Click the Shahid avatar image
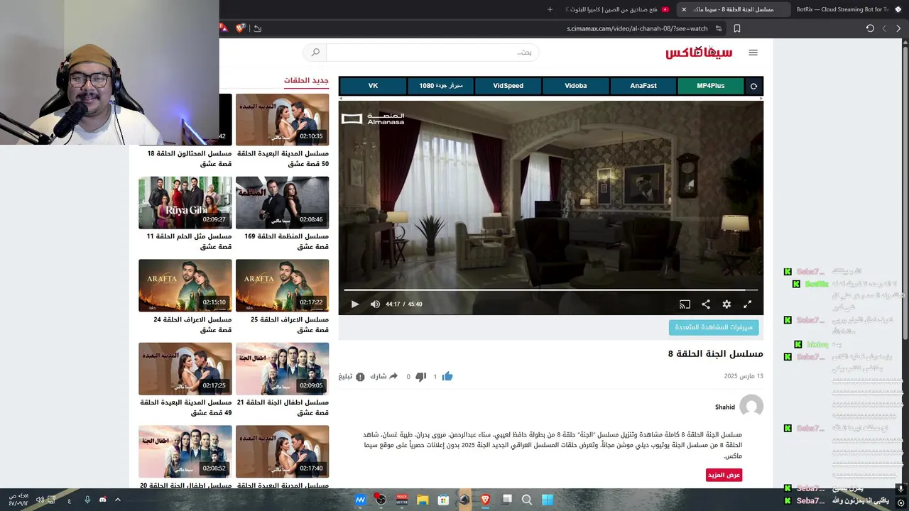 coord(751,407)
